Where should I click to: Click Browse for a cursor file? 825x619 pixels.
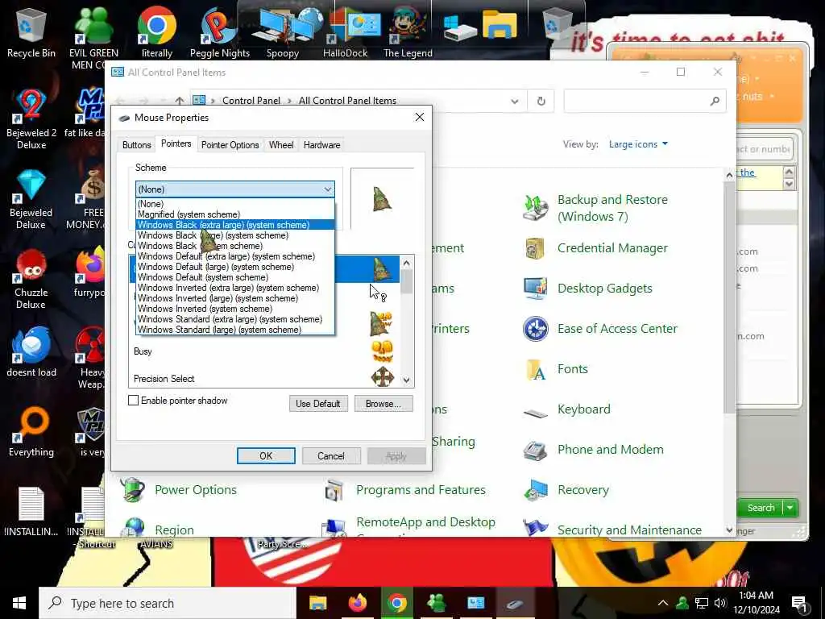pyautogui.click(x=383, y=404)
